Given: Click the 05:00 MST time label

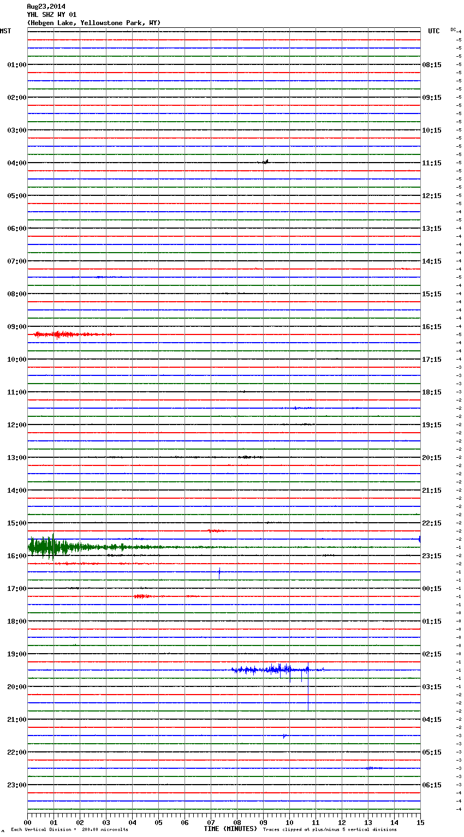Looking at the screenshot, I should [16, 196].
